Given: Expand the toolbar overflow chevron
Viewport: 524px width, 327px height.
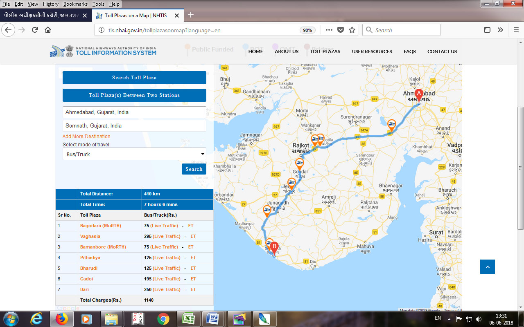Looking at the screenshot, I should [500, 30].
